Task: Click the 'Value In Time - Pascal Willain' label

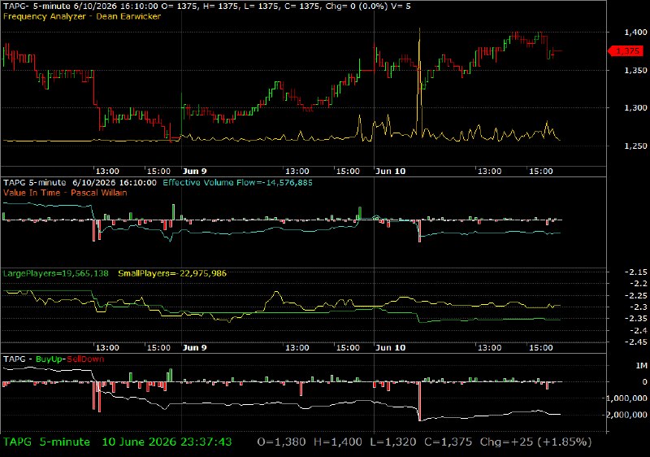Action: [x=65, y=193]
